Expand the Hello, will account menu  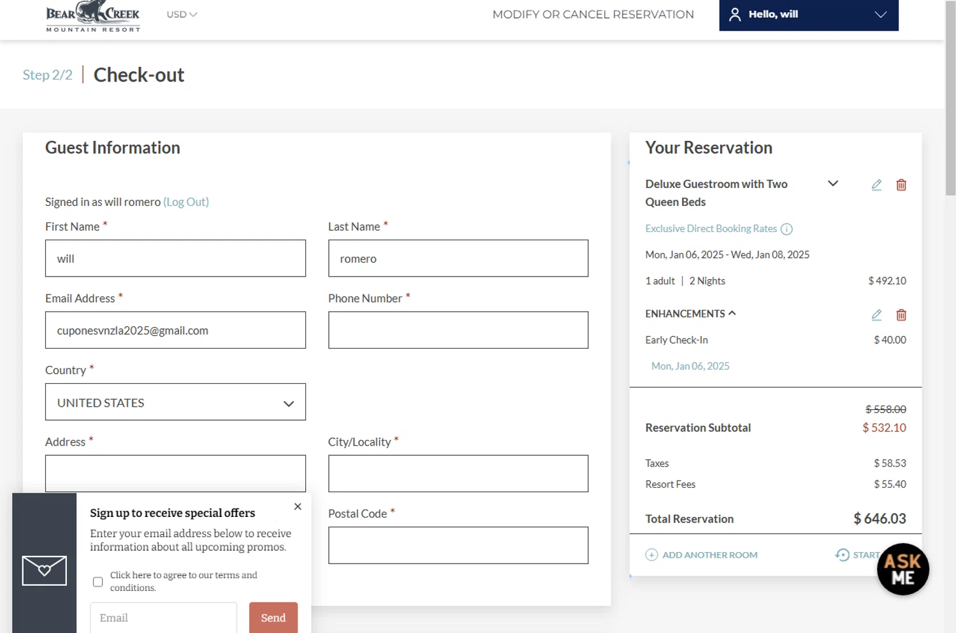(x=809, y=15)
